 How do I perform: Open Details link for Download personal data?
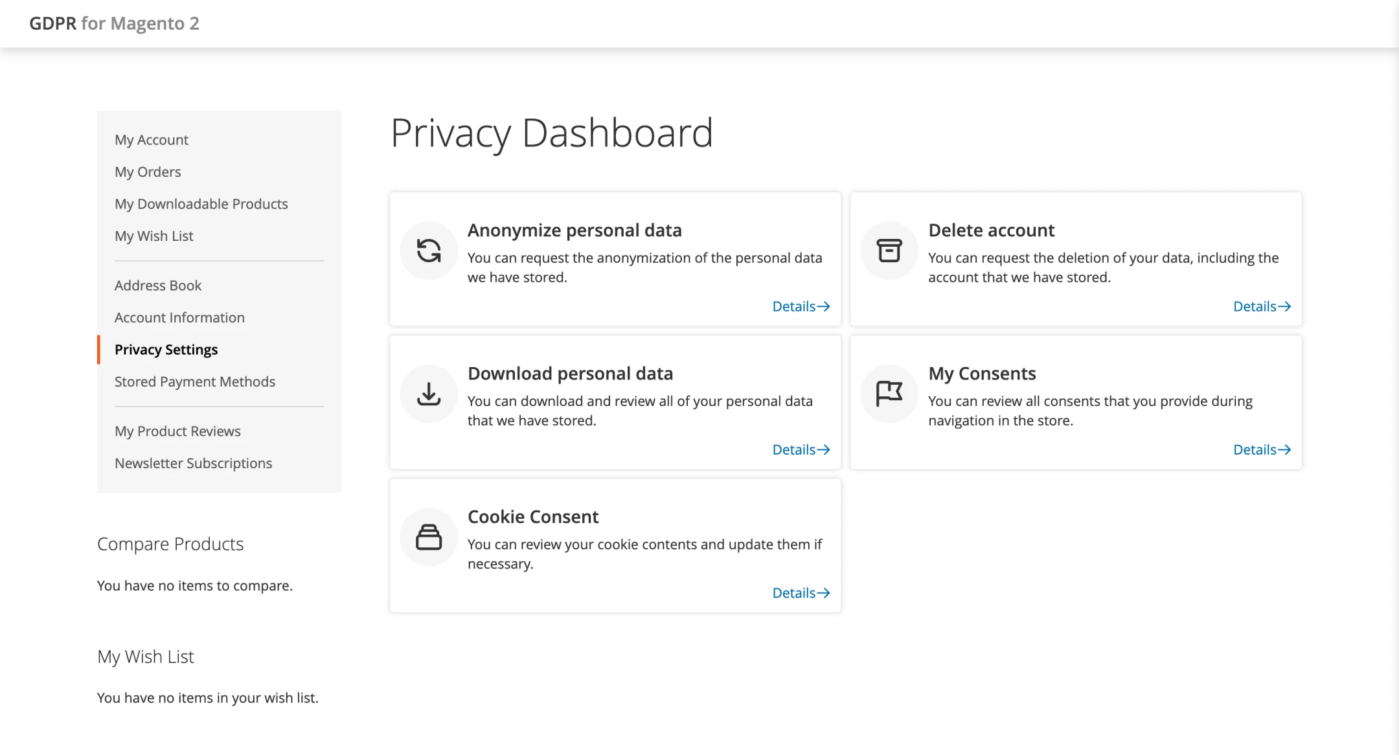[801, 449]
